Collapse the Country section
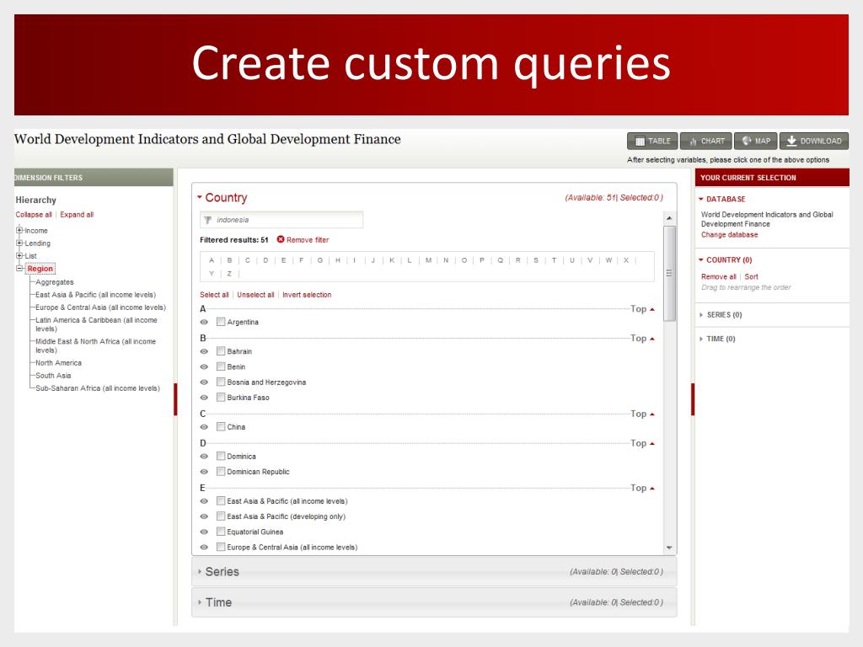 pos(200,197)
